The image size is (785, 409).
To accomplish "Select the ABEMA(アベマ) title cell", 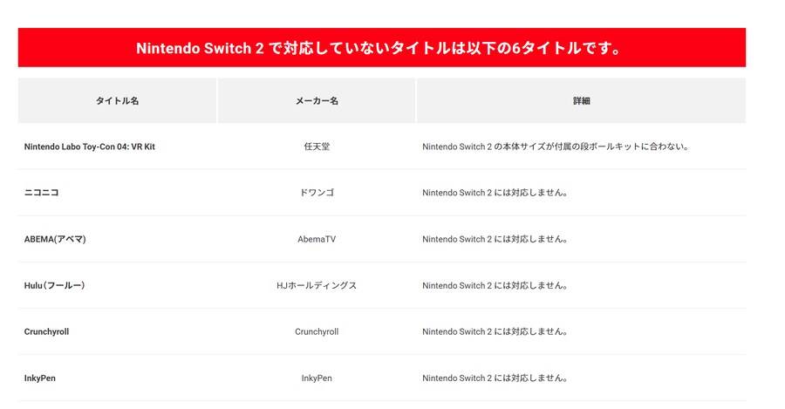I will 55,239.
